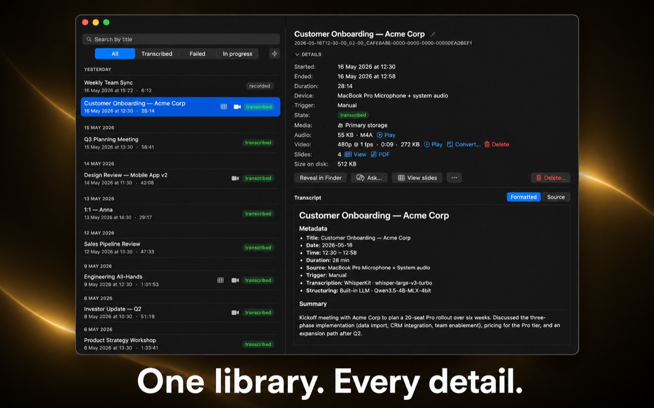Viewport: 654px width, 408px height.
Task: Click the transcribed badge on Q3 Planning Meeting
Action: click(x=258, y=143)
